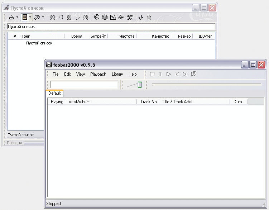Open the spectrum analyzer icon
The image size is (269, 210).
pyautogui.click(x=113, y=17)
